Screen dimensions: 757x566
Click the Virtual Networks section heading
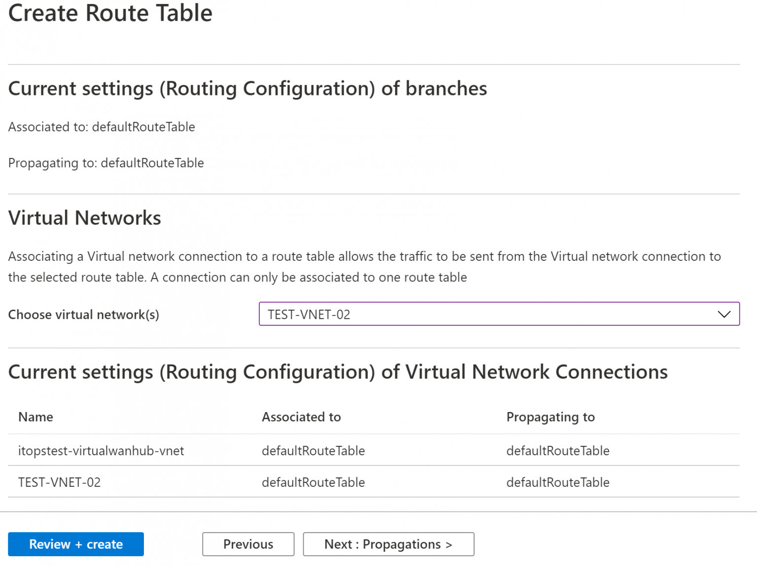(84, 218)
